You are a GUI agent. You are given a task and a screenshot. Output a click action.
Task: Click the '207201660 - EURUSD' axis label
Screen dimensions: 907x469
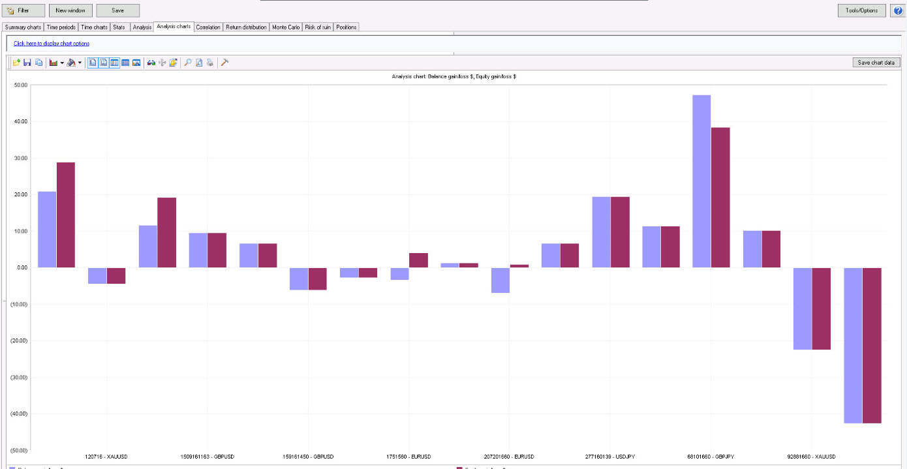point(509,457)
